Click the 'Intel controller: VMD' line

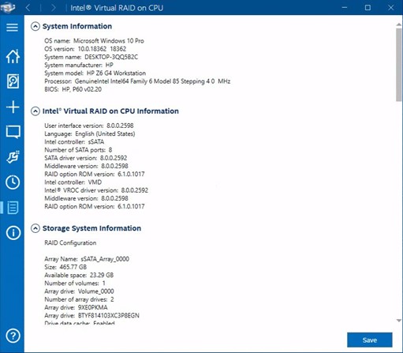pos(73,182)
